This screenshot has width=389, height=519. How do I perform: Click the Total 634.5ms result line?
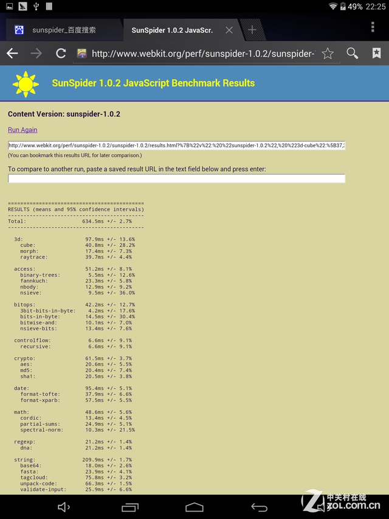tap(70, 221)
